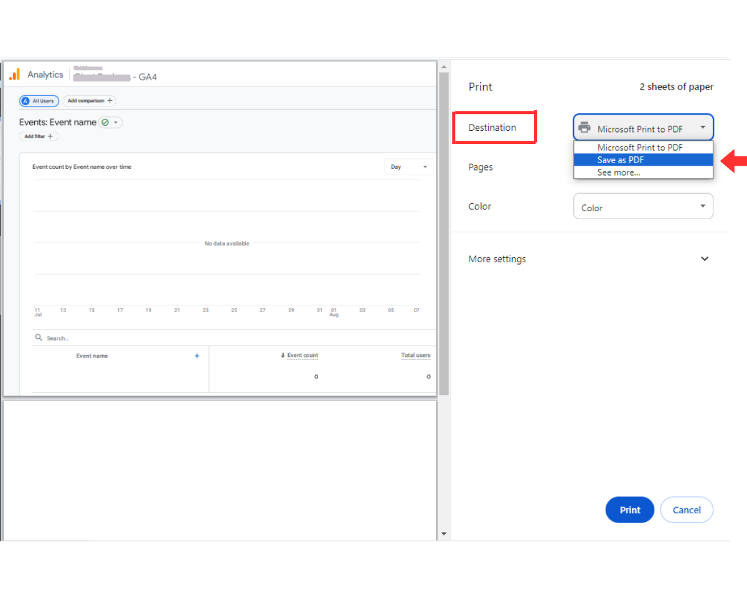Viewport: 747px width, 598px height.
Task: Click the Search... field in the table
Action: coord(233,338)
